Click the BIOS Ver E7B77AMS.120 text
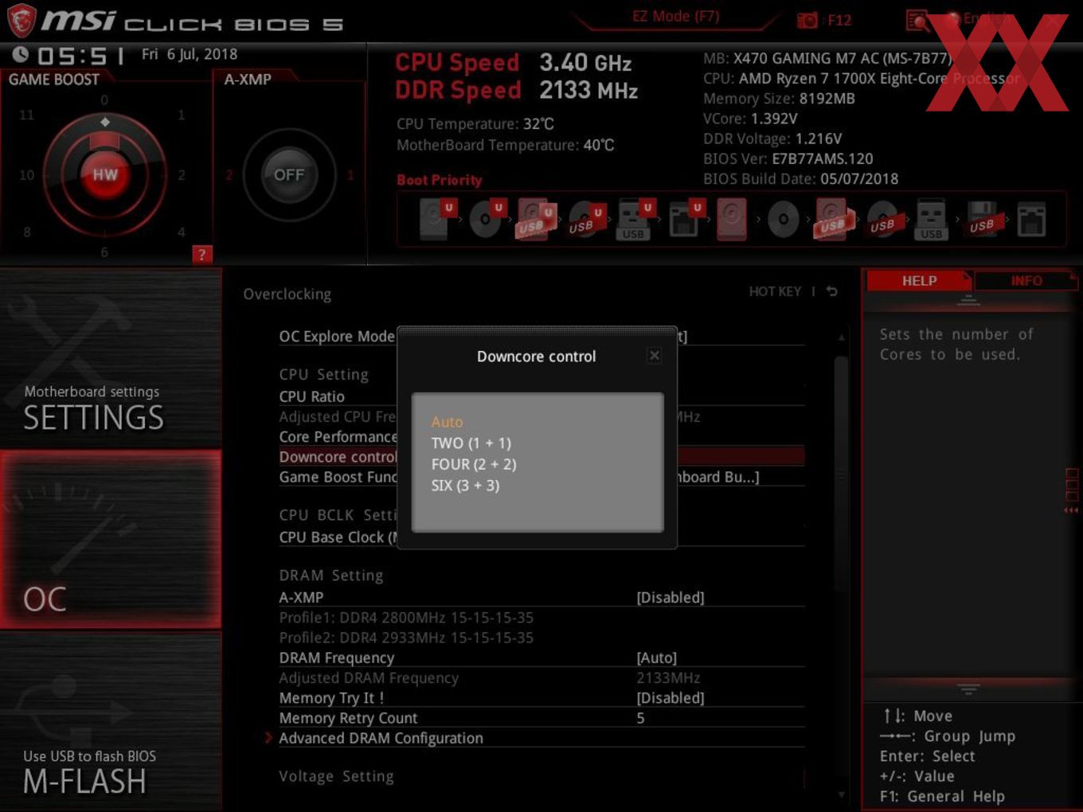Screen dimensions: 1083x812 click(788, 158)
